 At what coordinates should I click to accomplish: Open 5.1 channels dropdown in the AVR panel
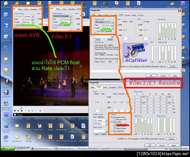click(x=33, y=16)
